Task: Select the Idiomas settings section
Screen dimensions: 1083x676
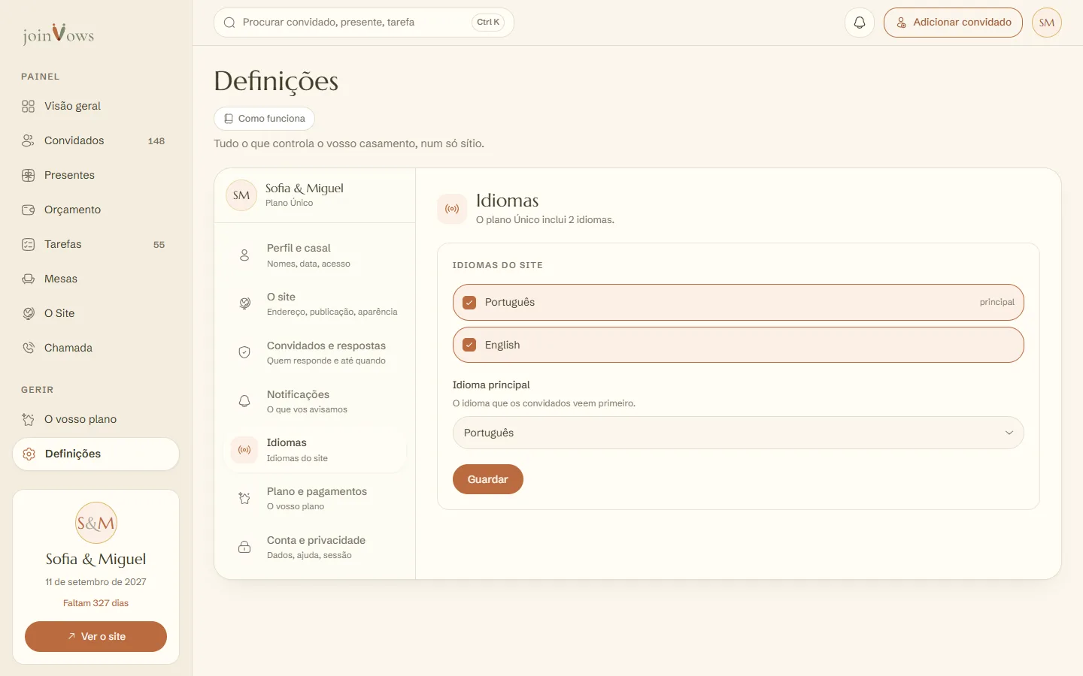Action: tap(315, 450)
